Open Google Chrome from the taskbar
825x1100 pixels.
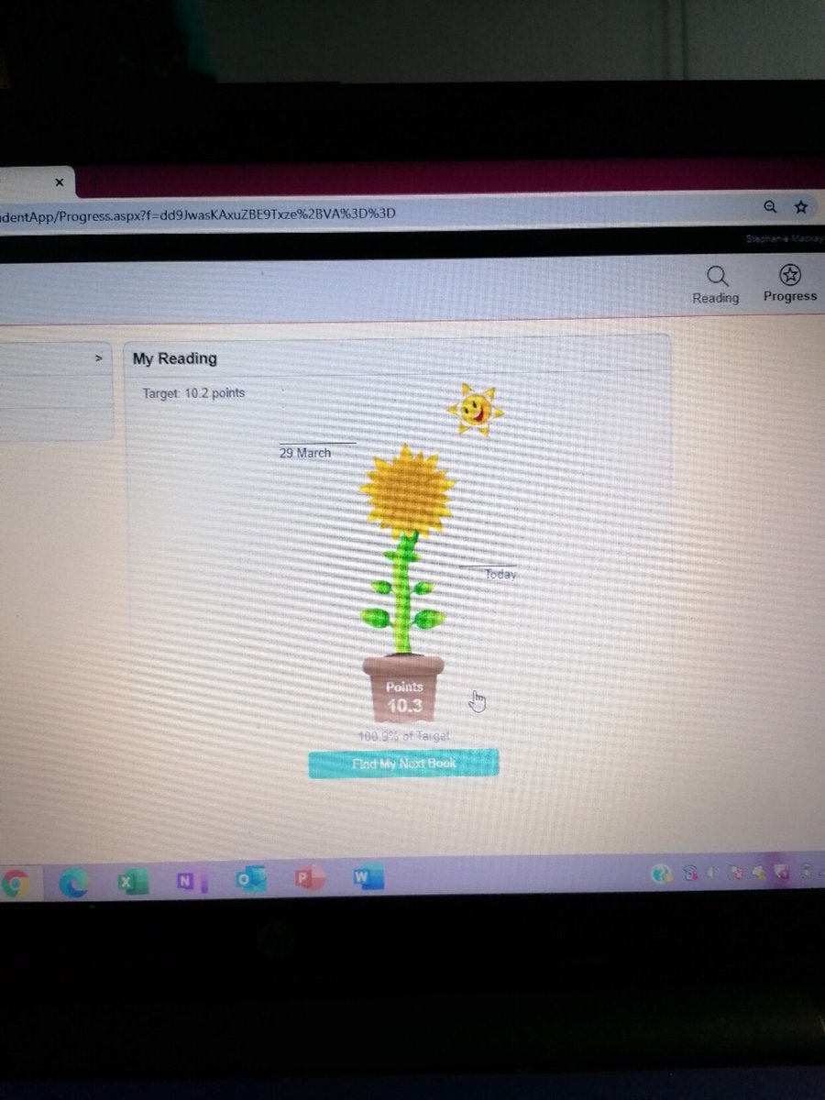16,883
